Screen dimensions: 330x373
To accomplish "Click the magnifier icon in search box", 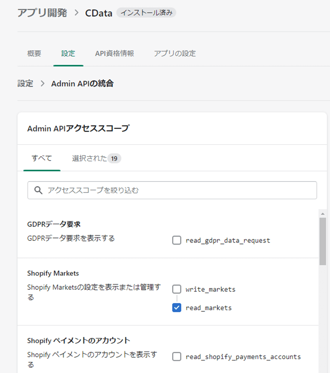I will click(x=38, y=190).
